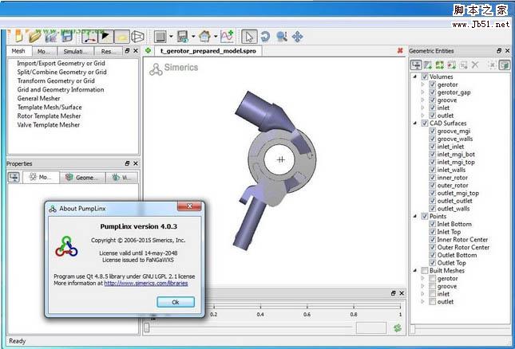515x349 pixels.
Task: Expand the groove volume tree item
Action: click(x=424, y=101)
